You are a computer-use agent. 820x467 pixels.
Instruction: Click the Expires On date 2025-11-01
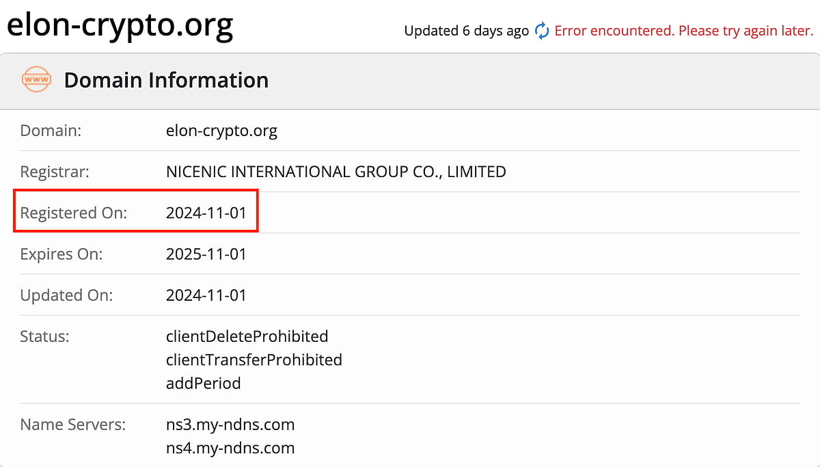point(206,254)
